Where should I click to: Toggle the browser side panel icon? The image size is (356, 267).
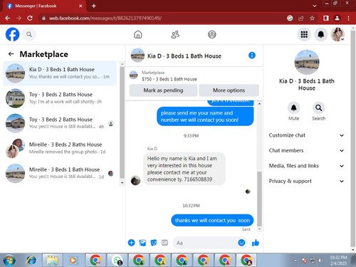[326, 18]
